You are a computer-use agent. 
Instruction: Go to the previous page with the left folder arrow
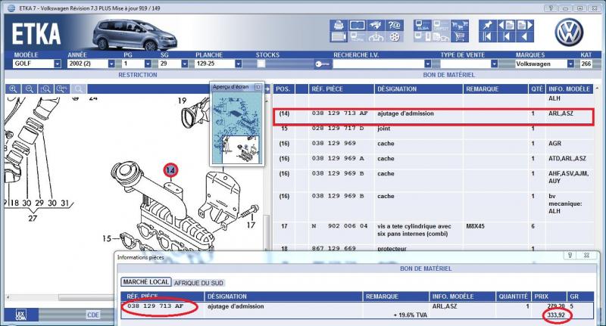click(506, 26)
